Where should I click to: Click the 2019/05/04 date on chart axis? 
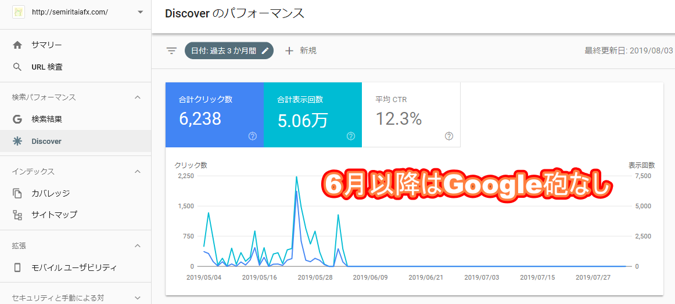tap(204, 277)
